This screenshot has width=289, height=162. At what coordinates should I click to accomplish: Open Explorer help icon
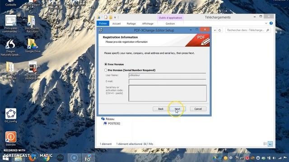(271, 23)
